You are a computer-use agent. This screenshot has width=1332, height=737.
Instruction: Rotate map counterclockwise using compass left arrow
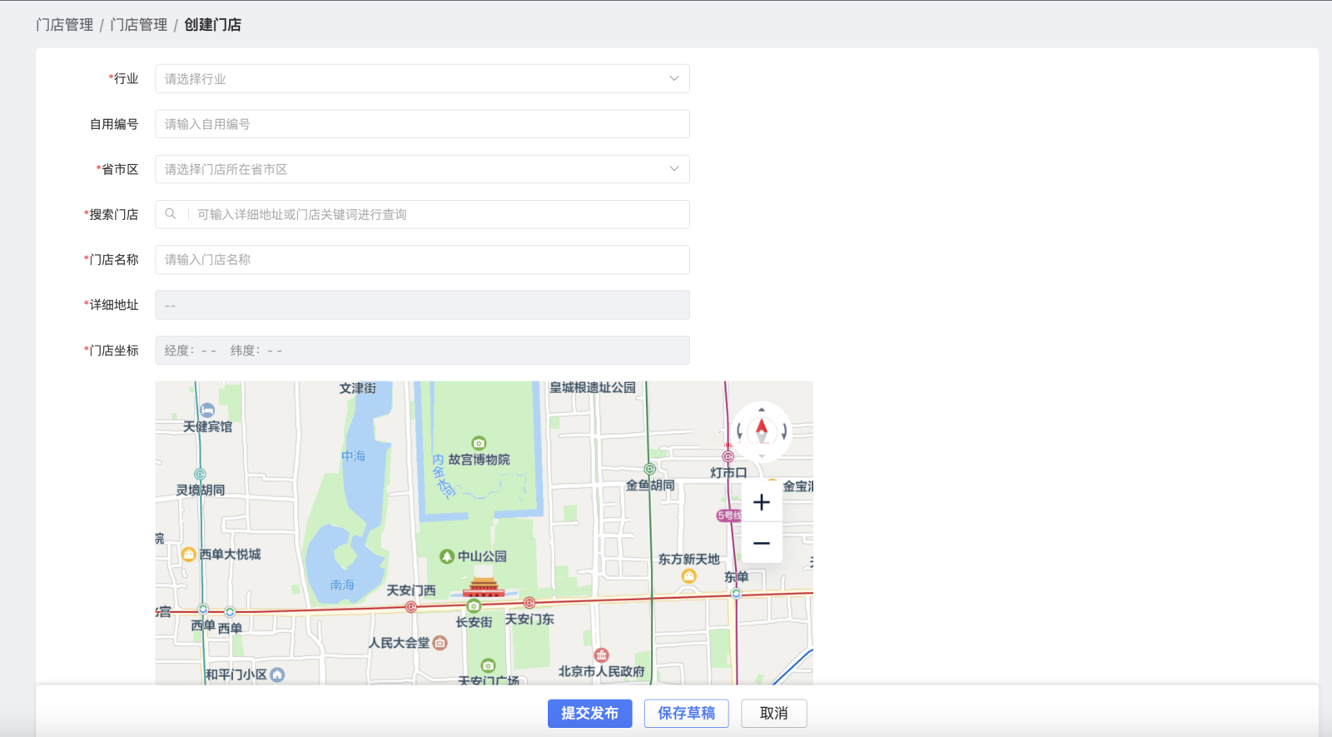click(x=739, y=431)
